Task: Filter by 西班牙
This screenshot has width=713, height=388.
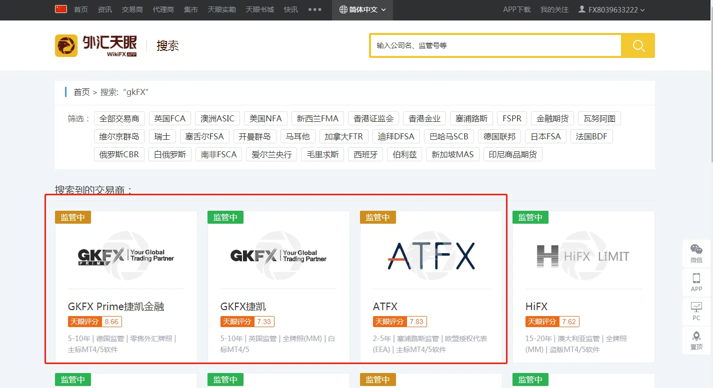Action: [x=366, y=154]
